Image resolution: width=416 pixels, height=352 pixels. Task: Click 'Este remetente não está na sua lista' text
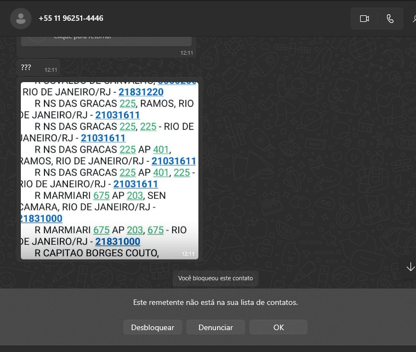[215, 302]
